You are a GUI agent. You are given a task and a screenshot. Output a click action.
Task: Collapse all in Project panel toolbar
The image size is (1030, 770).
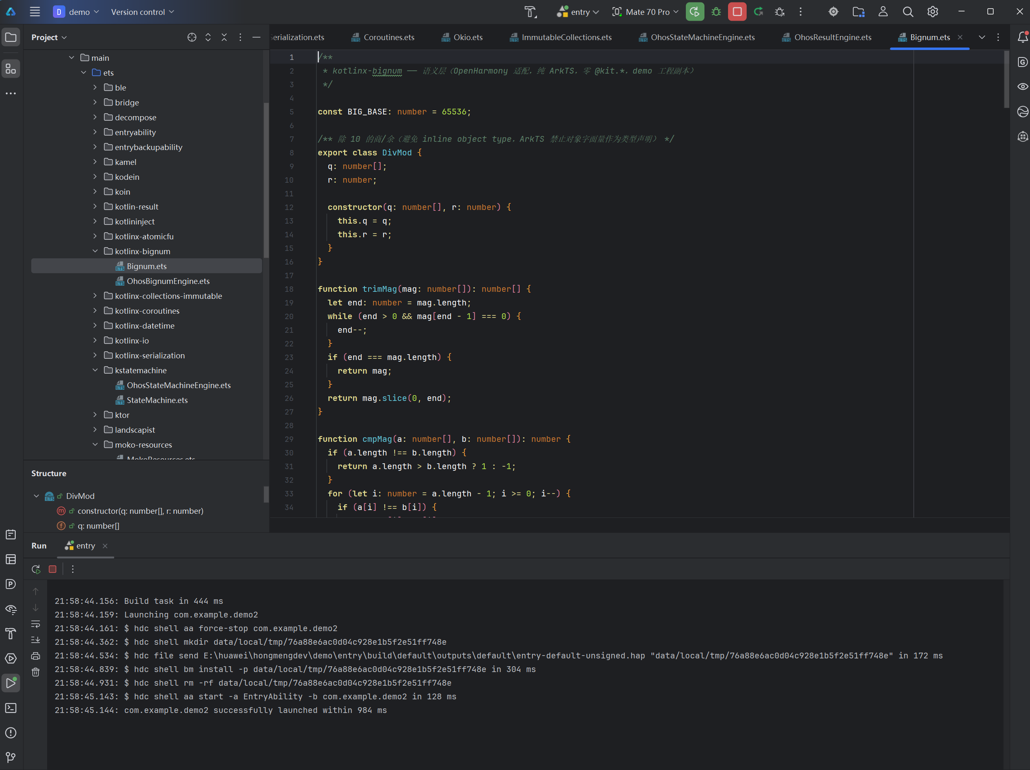click(225, 37)
